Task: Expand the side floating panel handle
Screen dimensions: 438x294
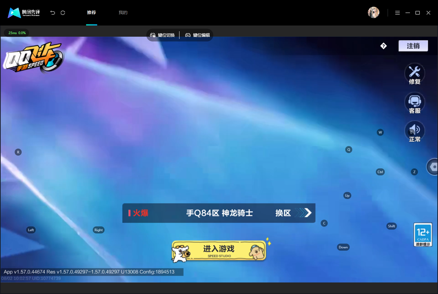Action: 432,167
